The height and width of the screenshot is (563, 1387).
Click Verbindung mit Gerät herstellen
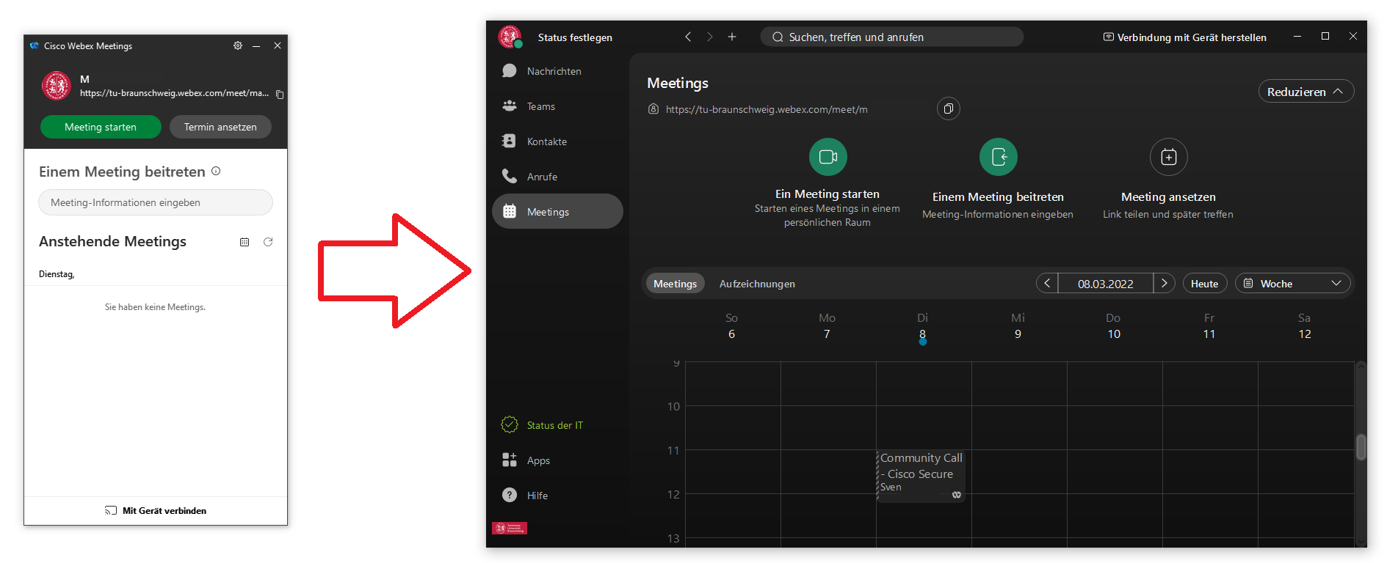click(x=1185, y=37)
